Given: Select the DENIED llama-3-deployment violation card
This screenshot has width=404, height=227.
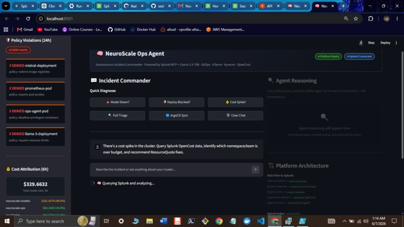Looking at the screenshot, I should click(36, 137).
